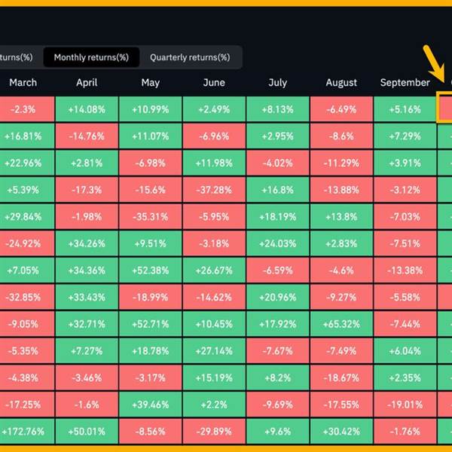Click the +34.36% cell

pyautogui.click(x=87, y=270)
